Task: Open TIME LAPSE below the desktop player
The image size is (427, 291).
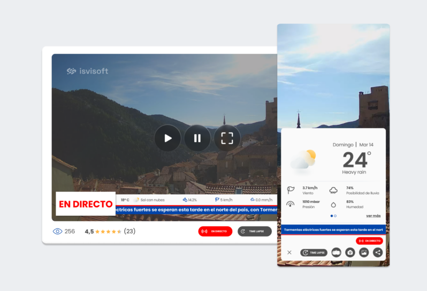Action: [254, 231]
